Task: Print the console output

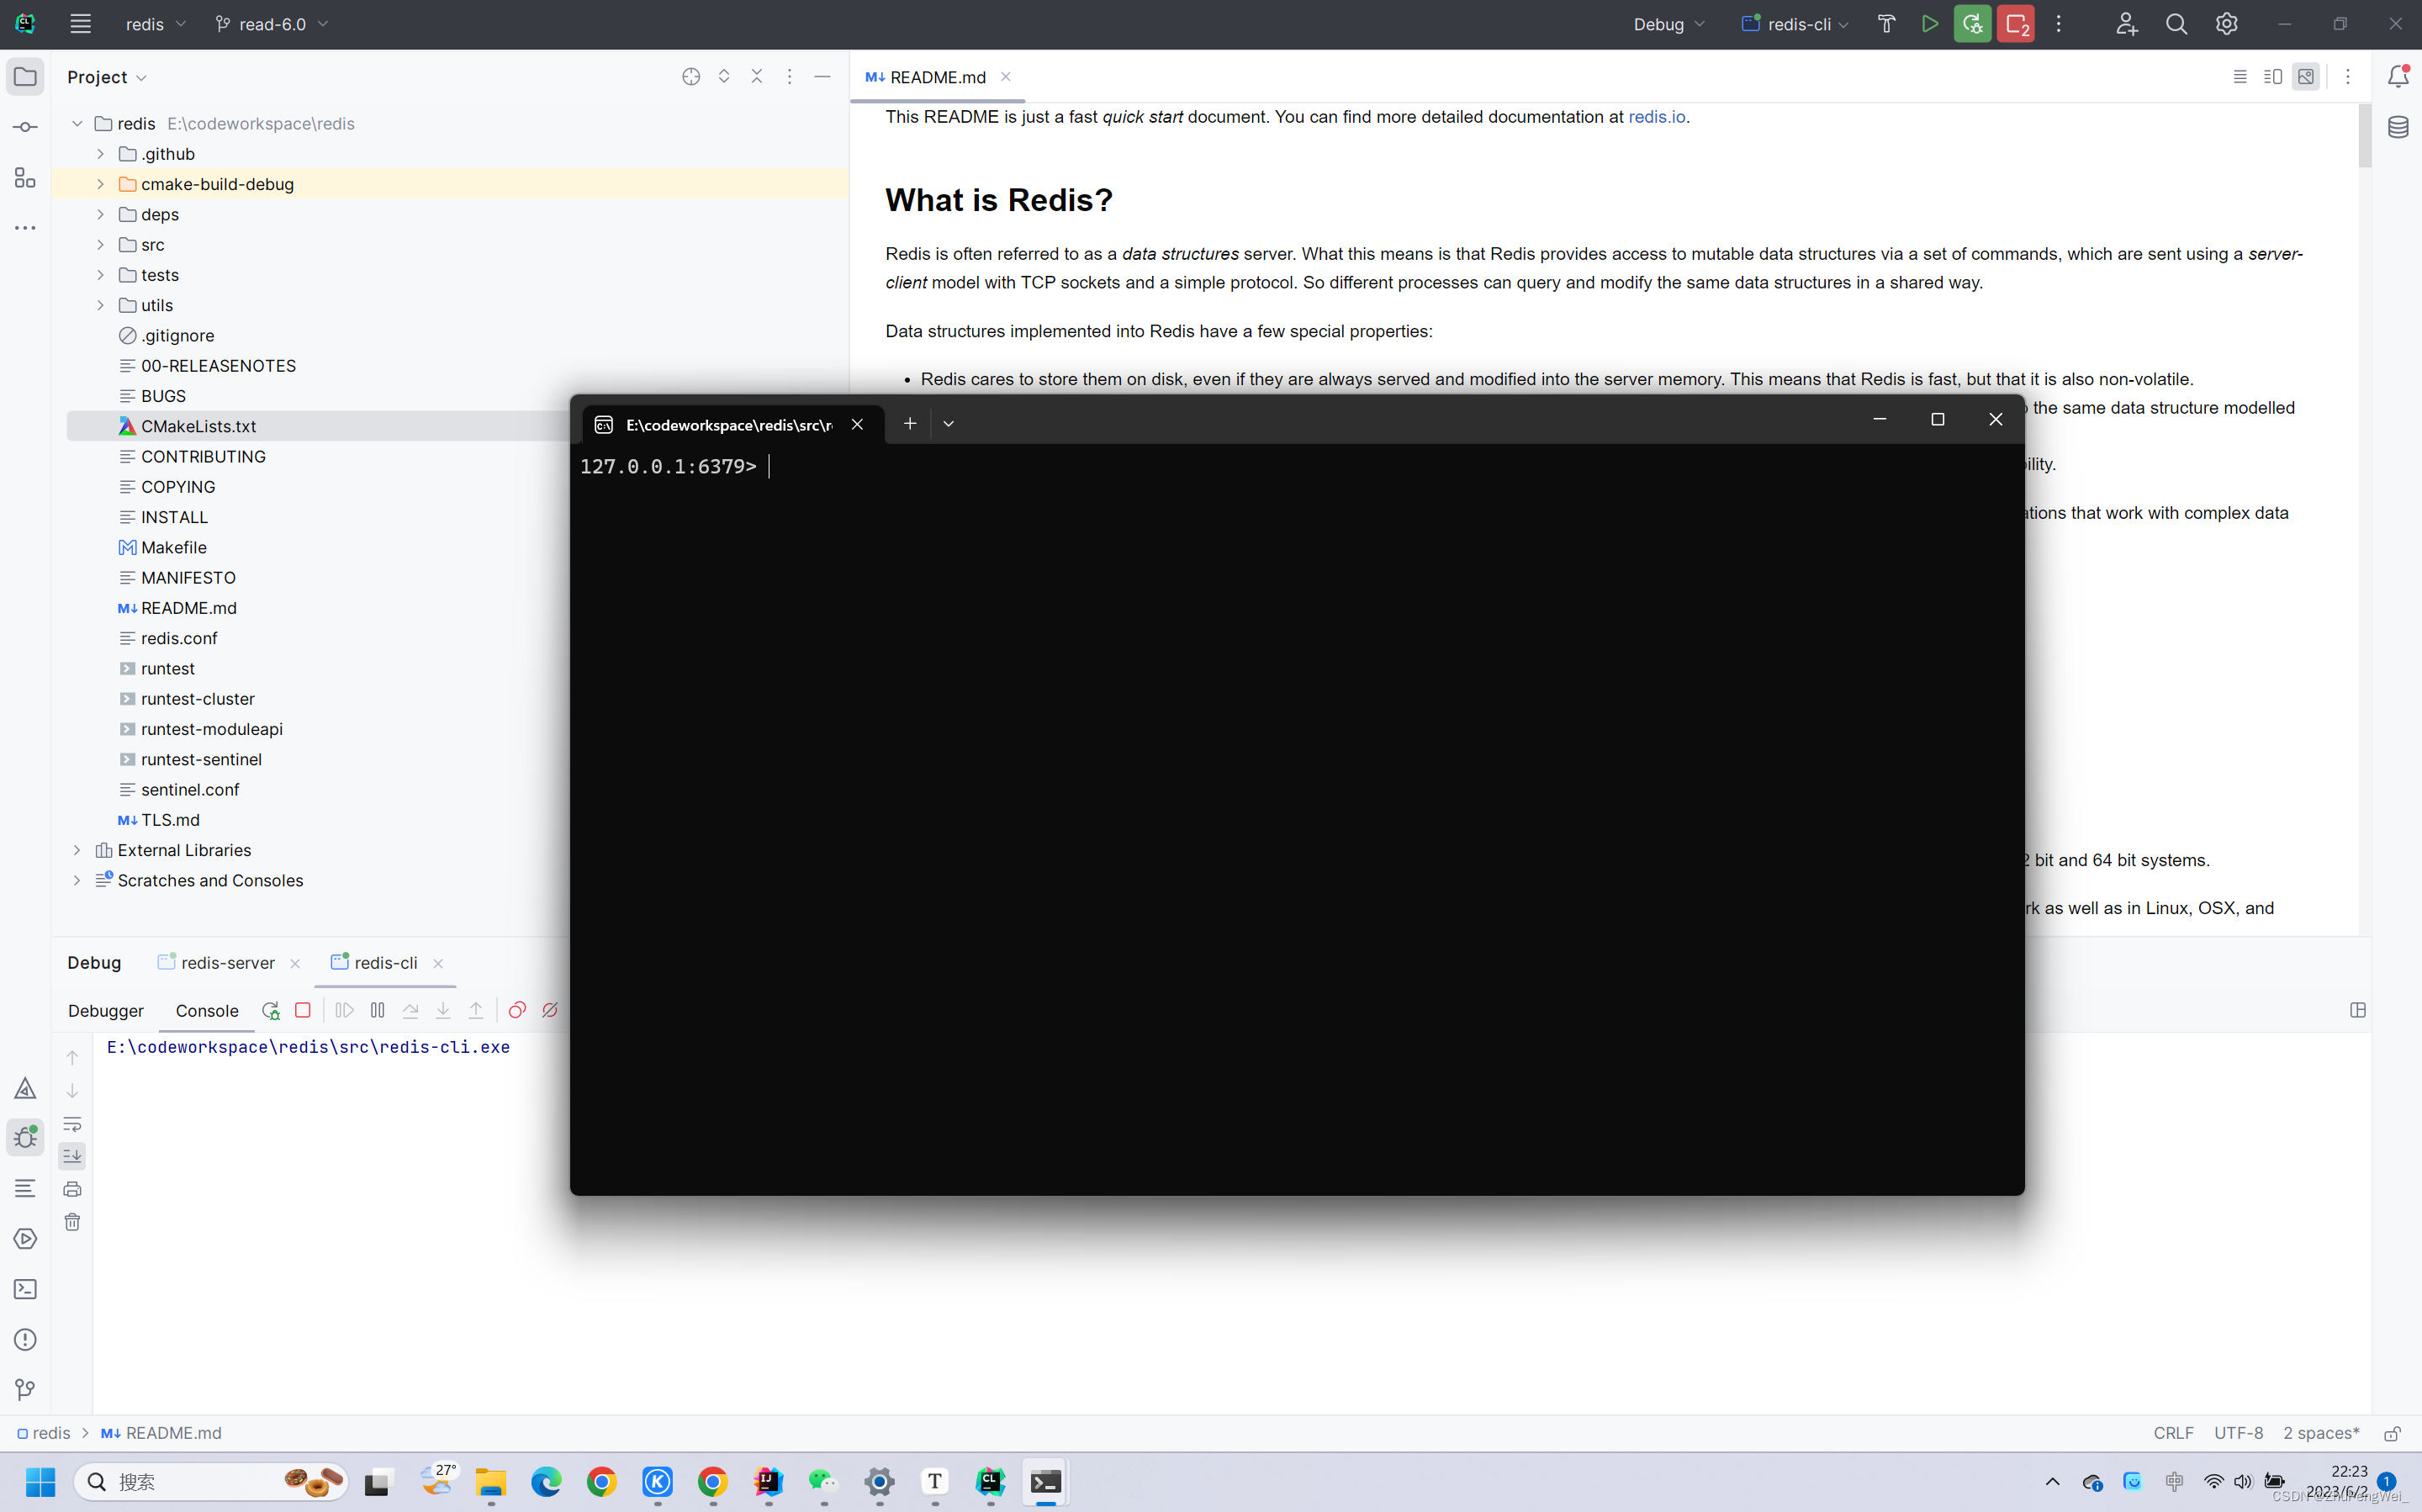Action: tap(72, 1189)
